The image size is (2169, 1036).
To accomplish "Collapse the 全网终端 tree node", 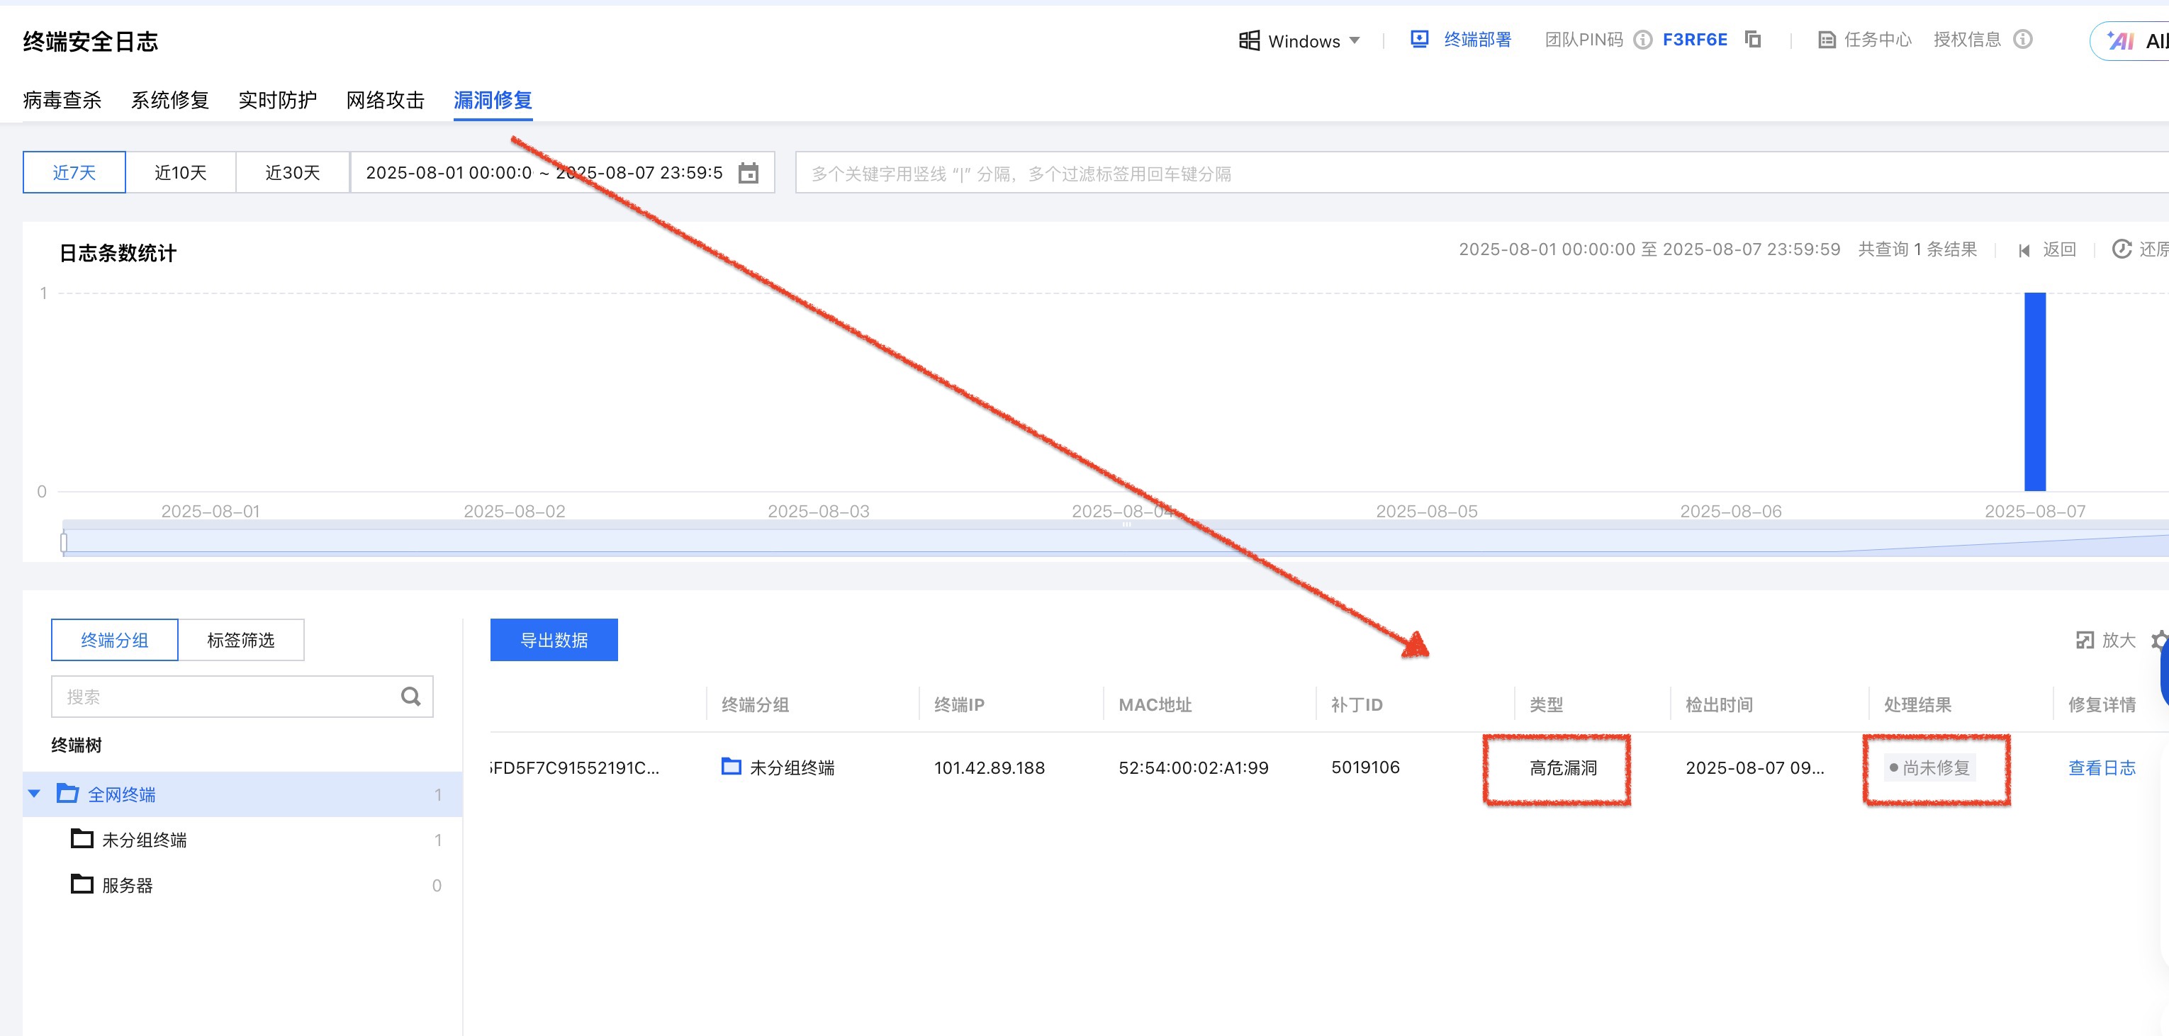I will point(35,794).
